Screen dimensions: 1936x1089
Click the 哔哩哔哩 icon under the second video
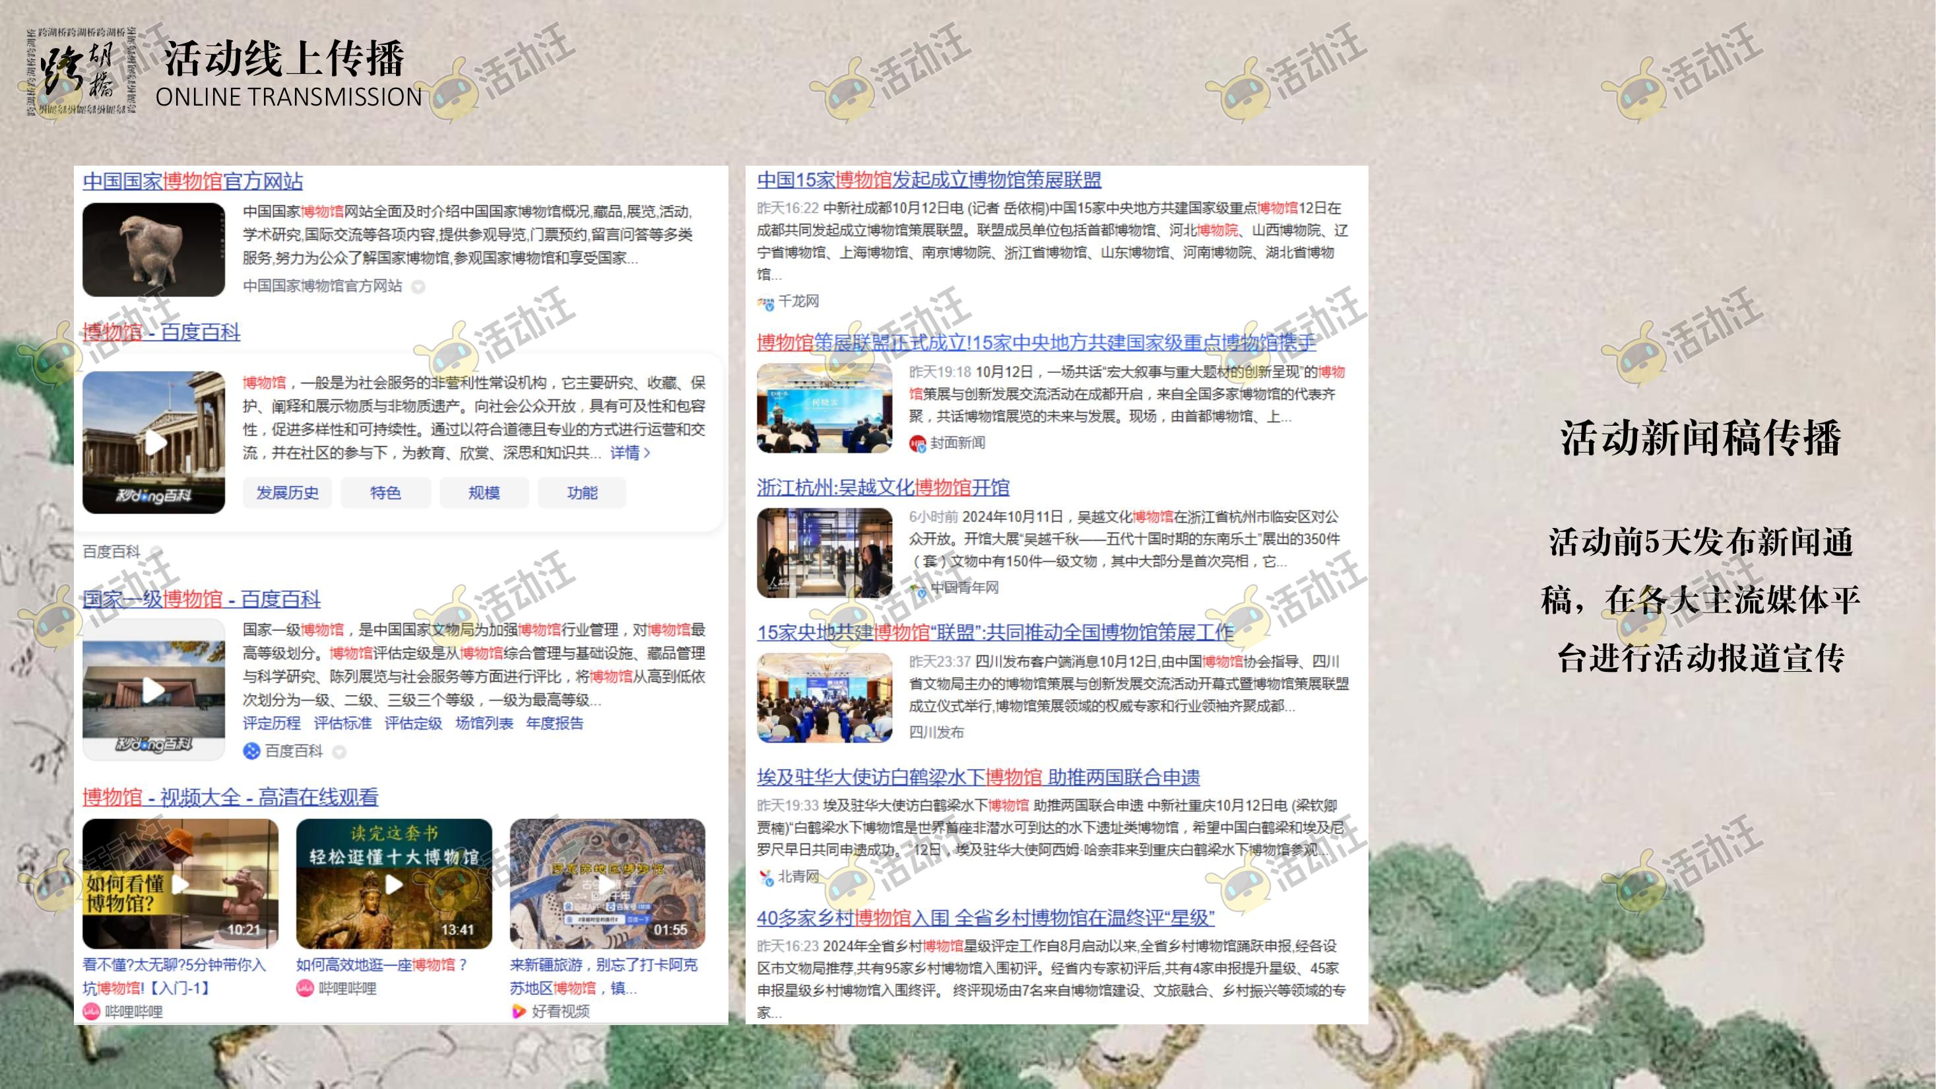pyautogui.click(x=304, y=988)
